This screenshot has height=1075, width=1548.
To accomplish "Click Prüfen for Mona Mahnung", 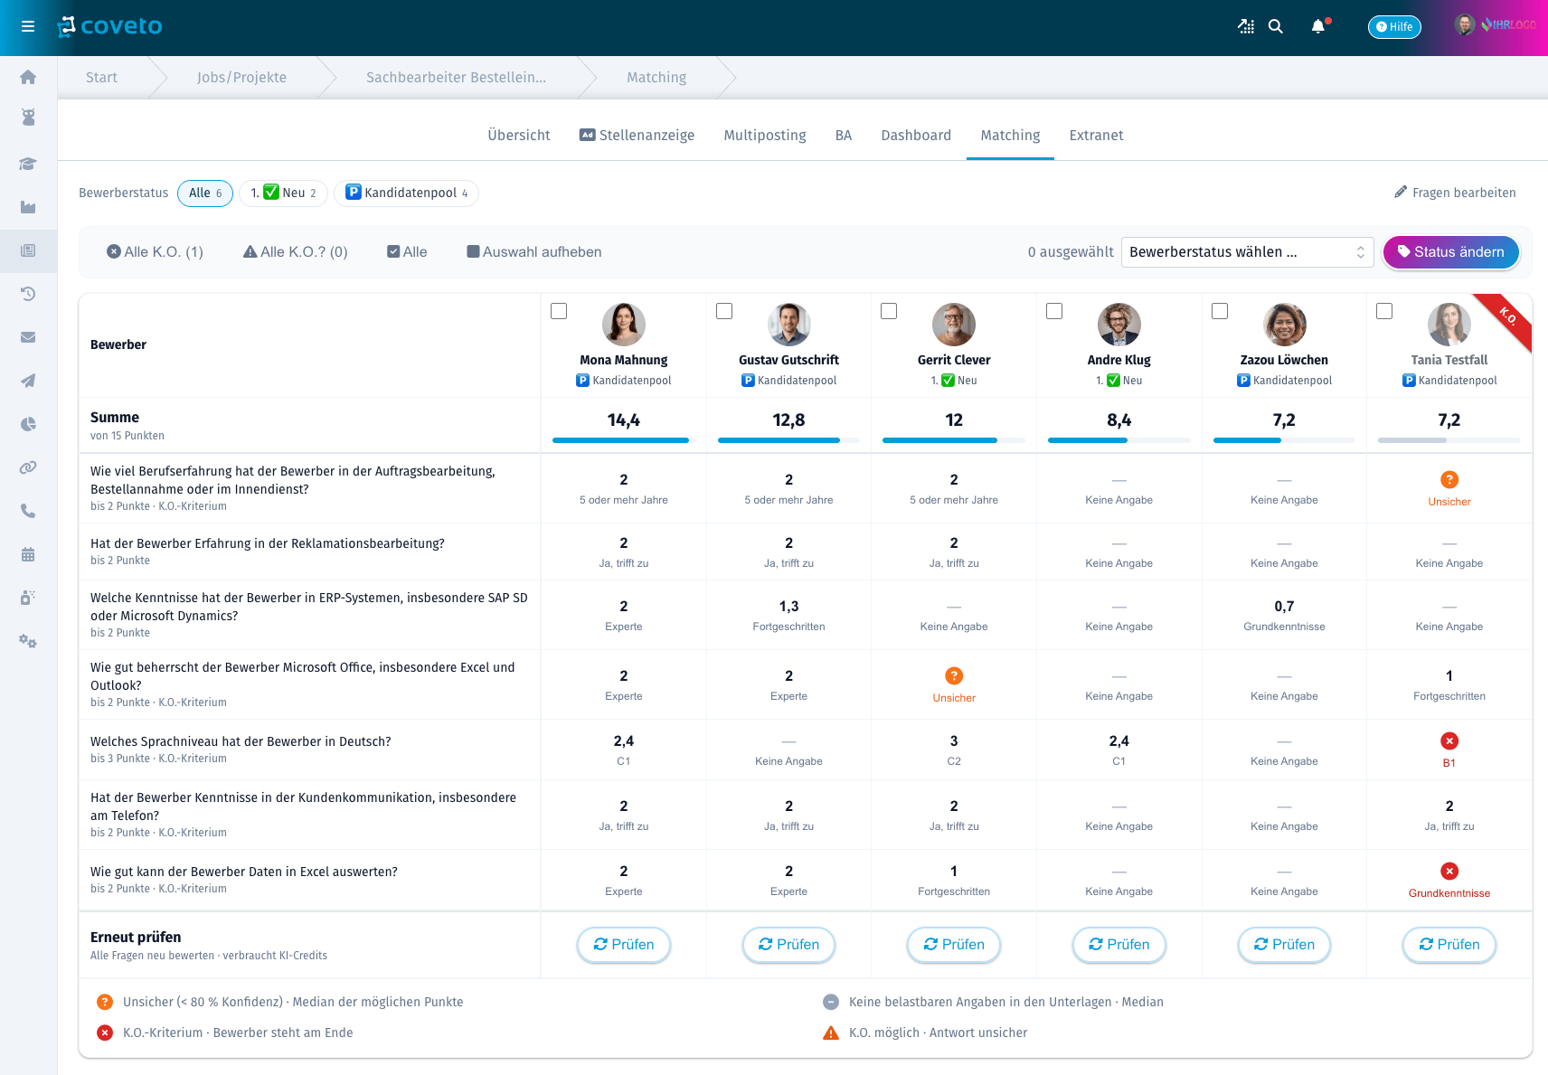I will [x=624, y=945].
